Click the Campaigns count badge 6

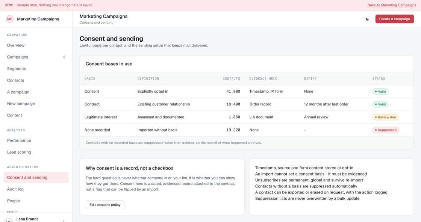click(x=64, y=57)
